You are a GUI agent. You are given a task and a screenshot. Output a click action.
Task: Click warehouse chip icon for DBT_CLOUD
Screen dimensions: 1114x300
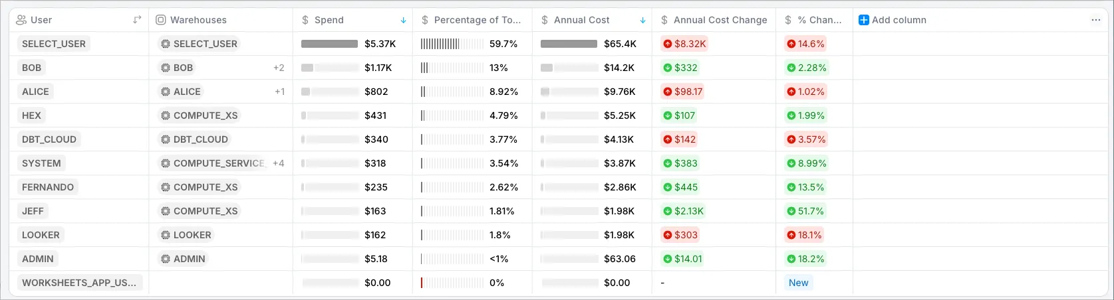166,139
